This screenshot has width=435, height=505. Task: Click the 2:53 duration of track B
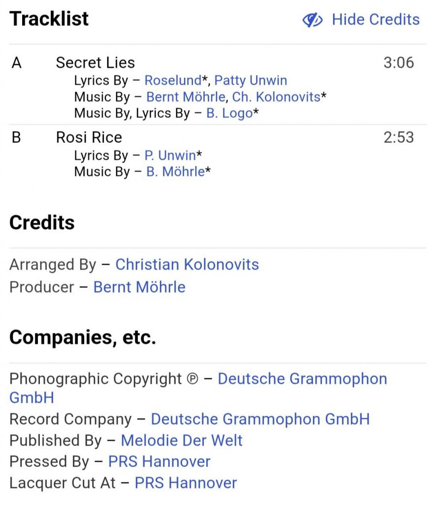point(399,137)
